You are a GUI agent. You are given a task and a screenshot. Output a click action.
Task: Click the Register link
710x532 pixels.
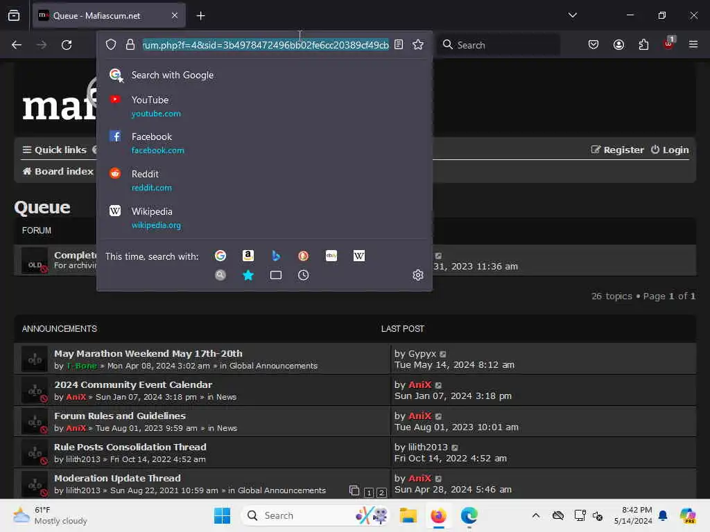pos(617,150)
